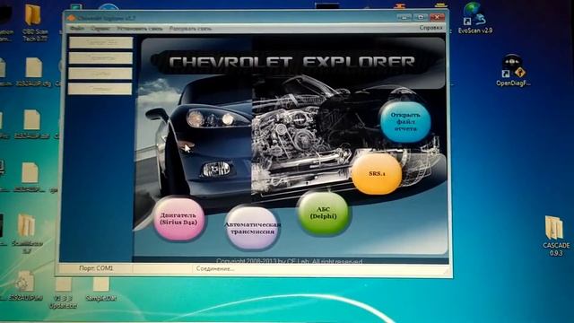This screenshot has height=323, width=574.
Task: Select the green АБС (Delphi) button
Action: click(x=323, y=213)
